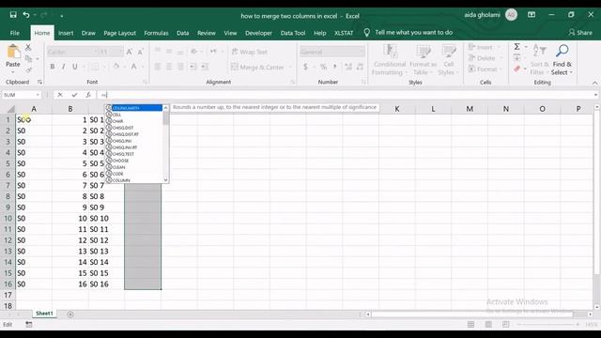
Task: Click the Clear eraser icon in Editing
Action: [517, 69]
